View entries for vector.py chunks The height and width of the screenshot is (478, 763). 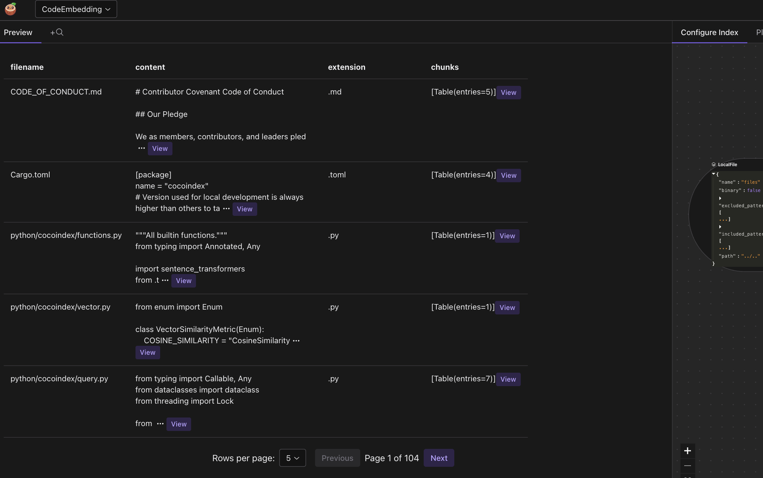(x=507, y=307)
